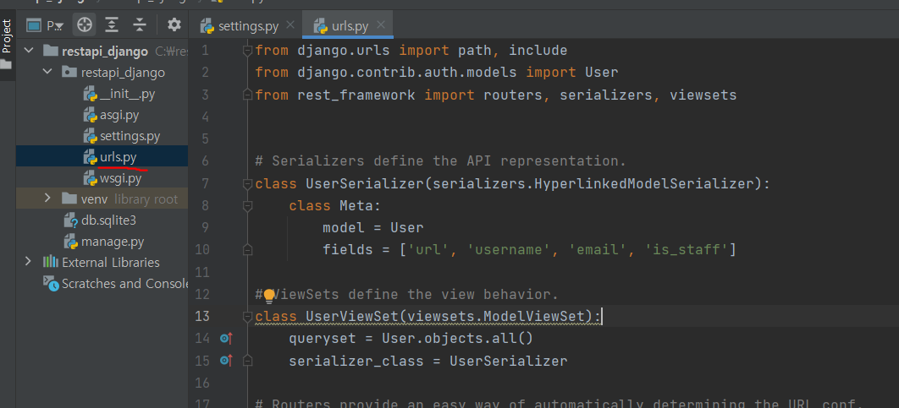
Task: Click the yellow intention lightbulb on line 12
Action: (269, 296)
